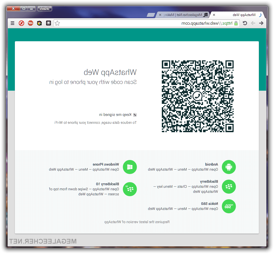Maximize the Chrome window
Viewport: 274px width, 254px height.
click(x=24, y=8)
